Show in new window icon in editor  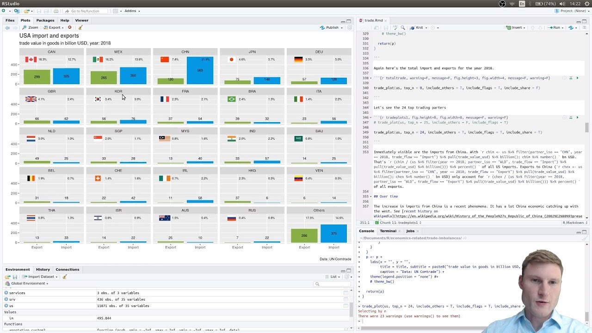click(x=376, y=28)
